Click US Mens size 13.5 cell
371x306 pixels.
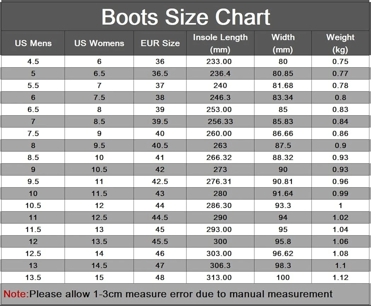(x=33, y=277)
